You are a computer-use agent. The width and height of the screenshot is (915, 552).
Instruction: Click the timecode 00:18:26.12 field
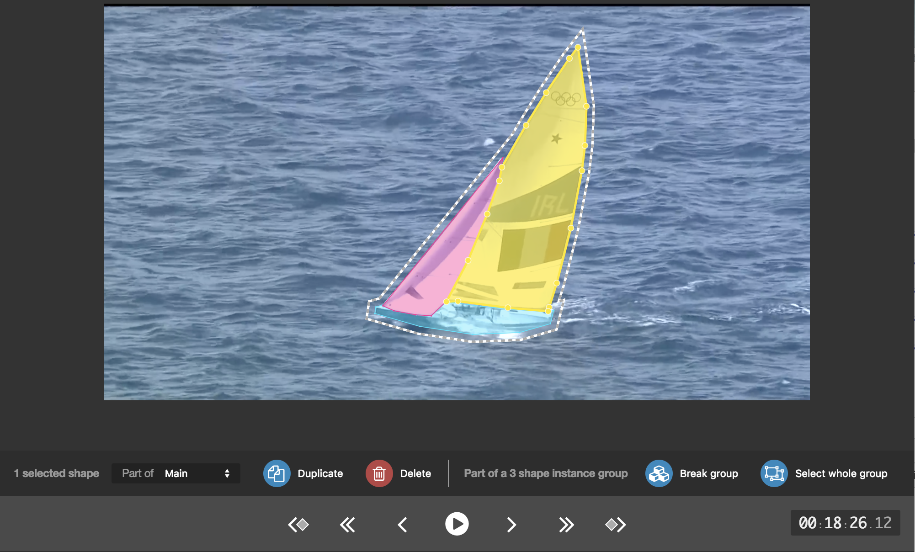coord(846,523)
